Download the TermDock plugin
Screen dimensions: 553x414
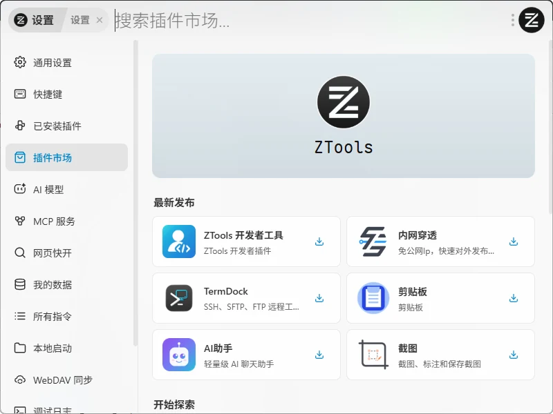coord(319,298)
